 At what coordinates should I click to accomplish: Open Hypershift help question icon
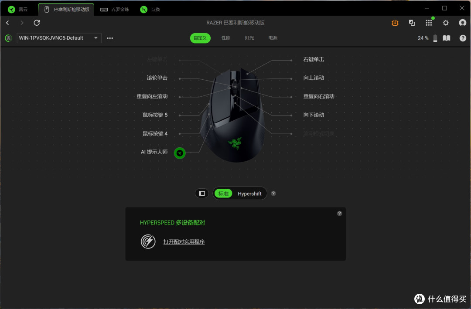point(273,194)
